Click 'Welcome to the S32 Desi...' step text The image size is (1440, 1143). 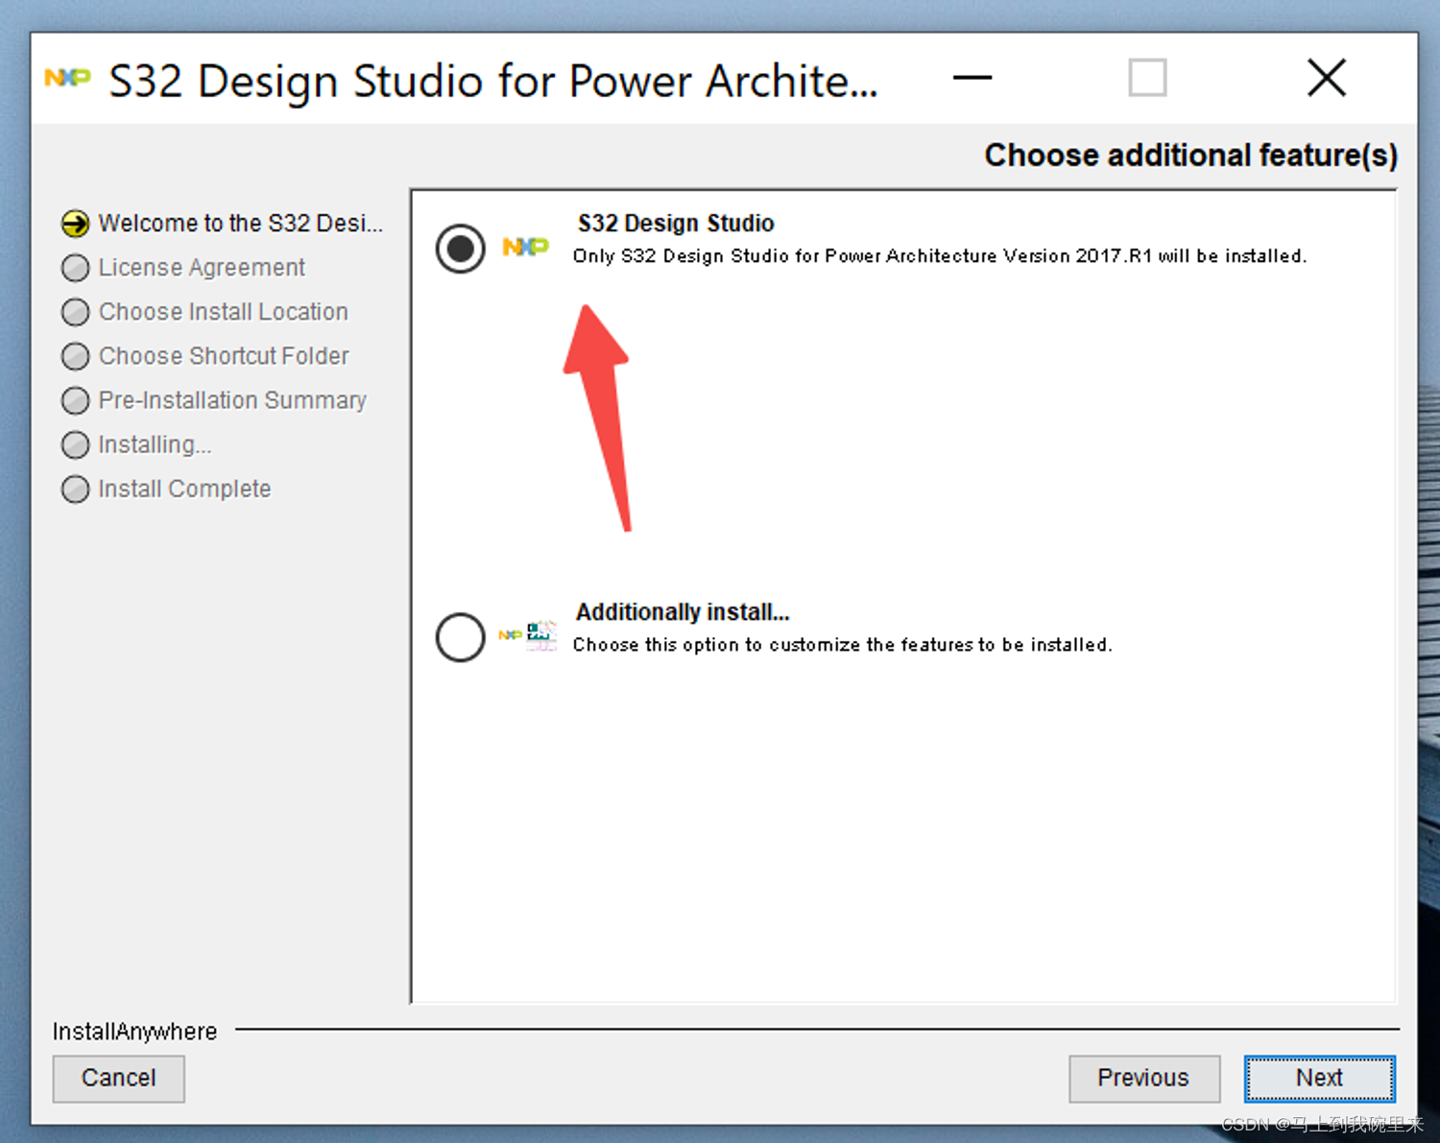[241, 224]
